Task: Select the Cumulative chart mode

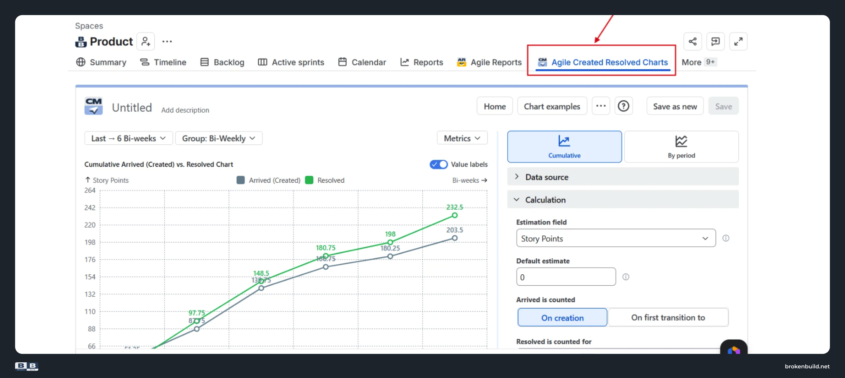Action: pyautogui.click(x=565, y=147)
